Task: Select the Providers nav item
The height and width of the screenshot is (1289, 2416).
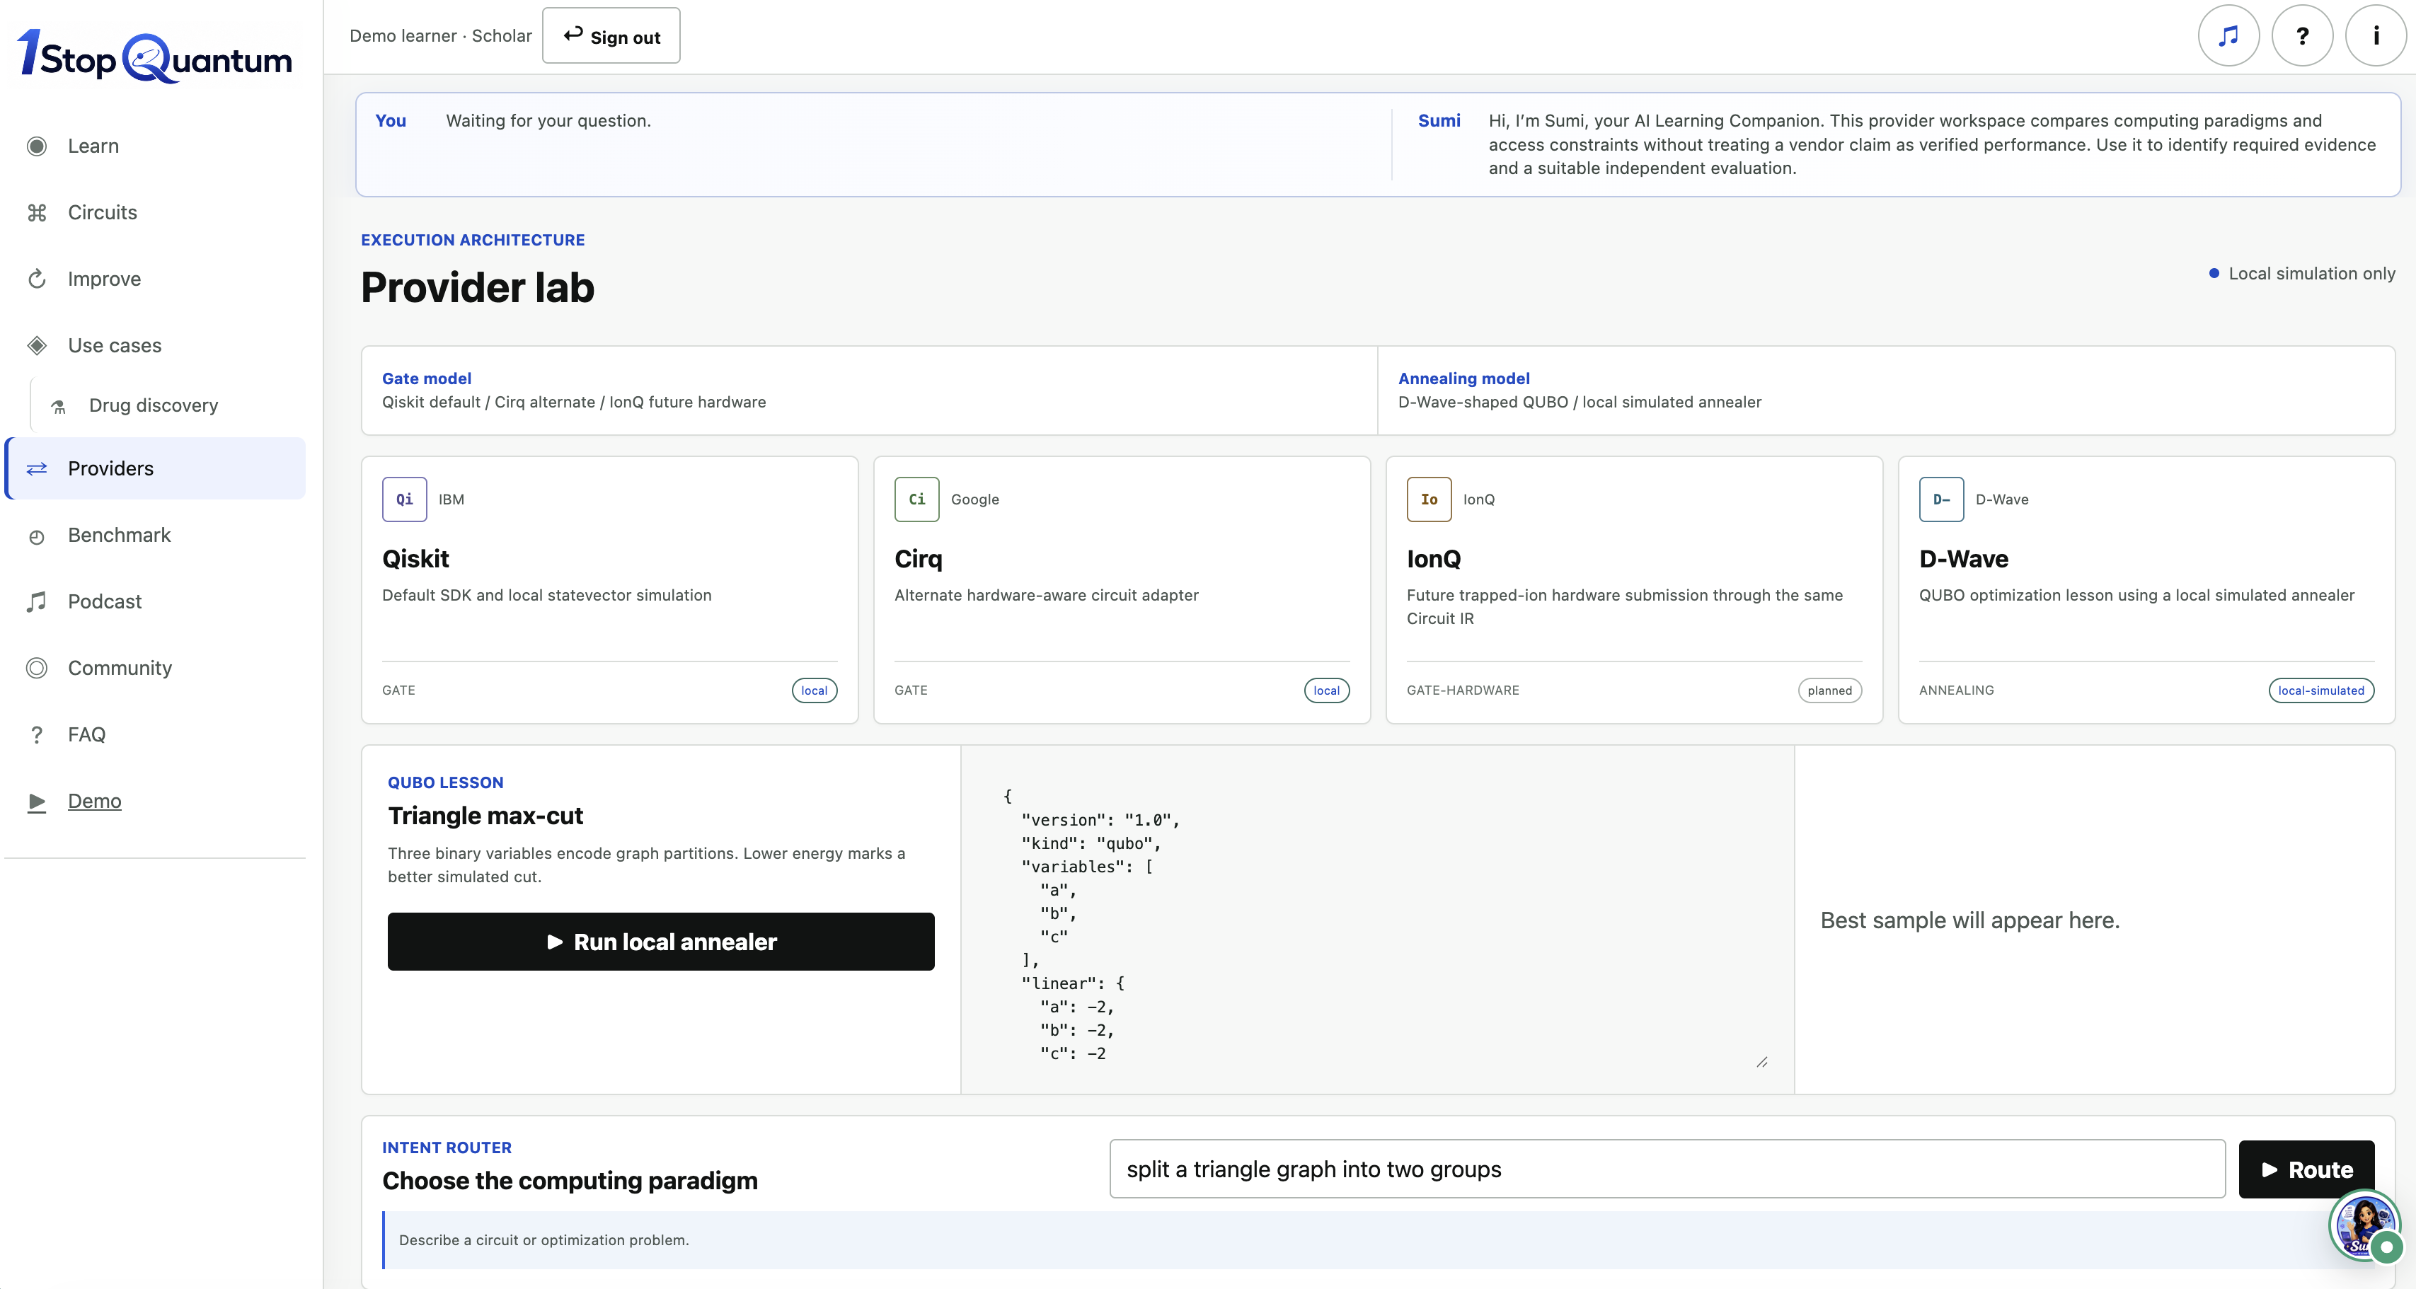Action: (x=155, y=469)
